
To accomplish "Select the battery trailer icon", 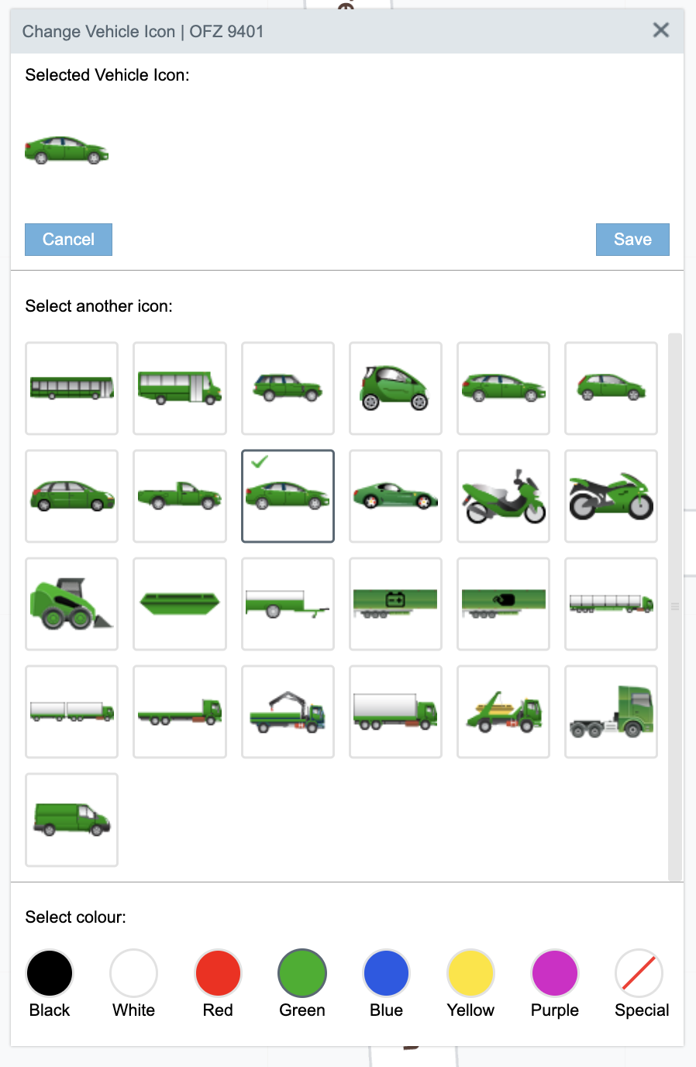I will point(395,603).
